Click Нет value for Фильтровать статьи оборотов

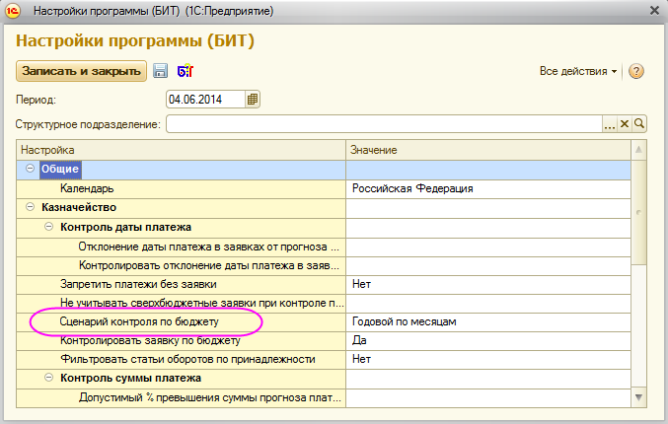click(x=488, y=359)
